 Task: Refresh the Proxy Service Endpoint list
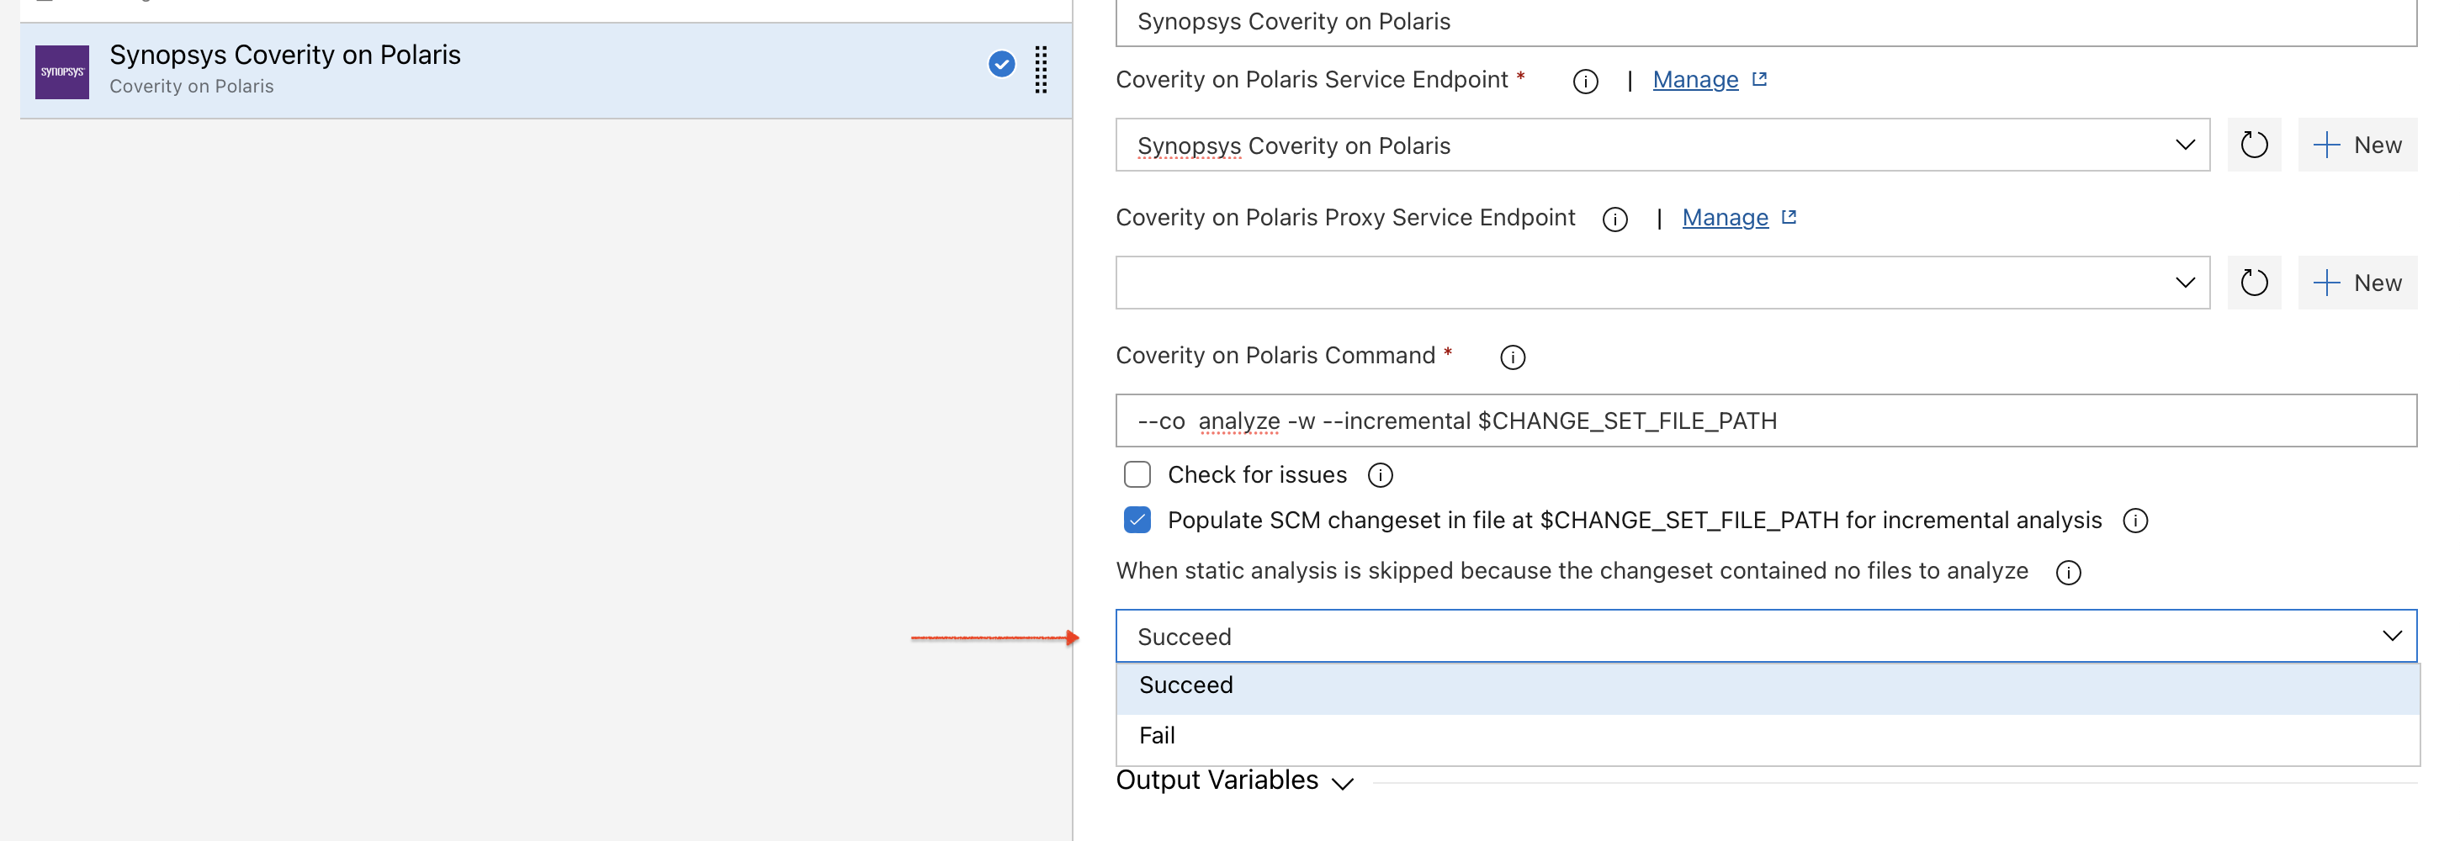coord(2254,283)
